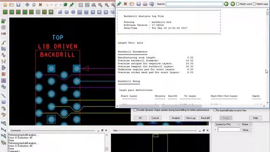Go to next search match green arrow
This screenshot has width=270, height=152.
coord(232,4)
